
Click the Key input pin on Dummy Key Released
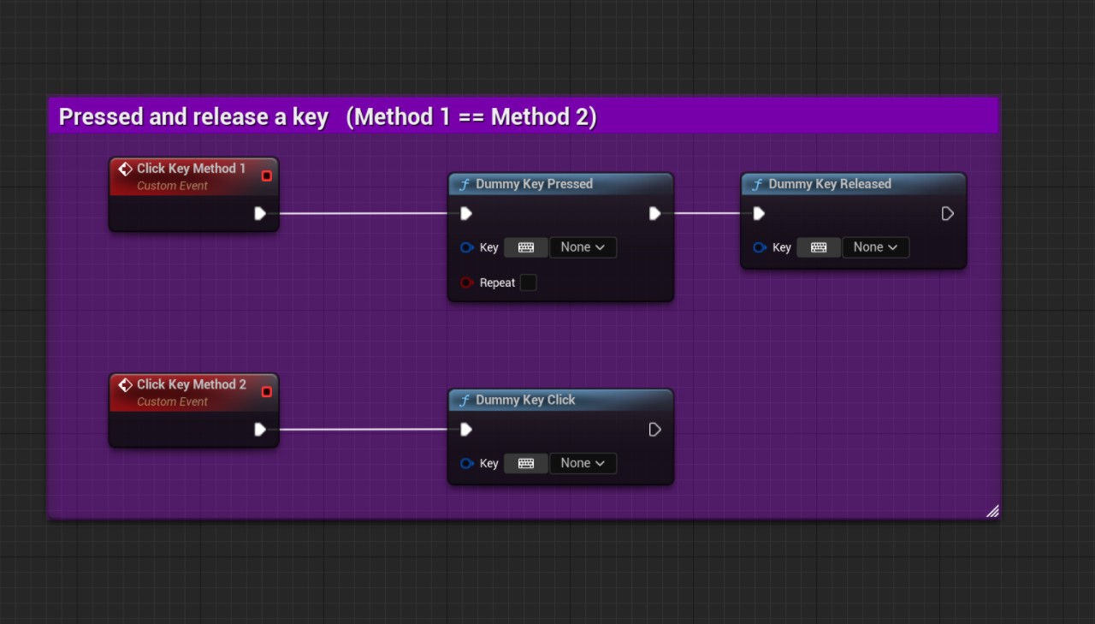point(759,247)
